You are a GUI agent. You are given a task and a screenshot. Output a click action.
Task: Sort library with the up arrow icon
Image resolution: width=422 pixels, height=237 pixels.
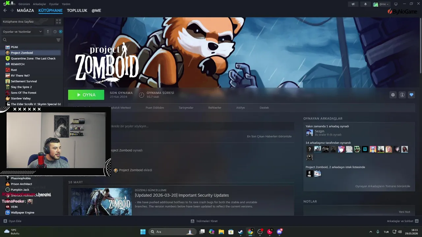[x=48, y=32]
